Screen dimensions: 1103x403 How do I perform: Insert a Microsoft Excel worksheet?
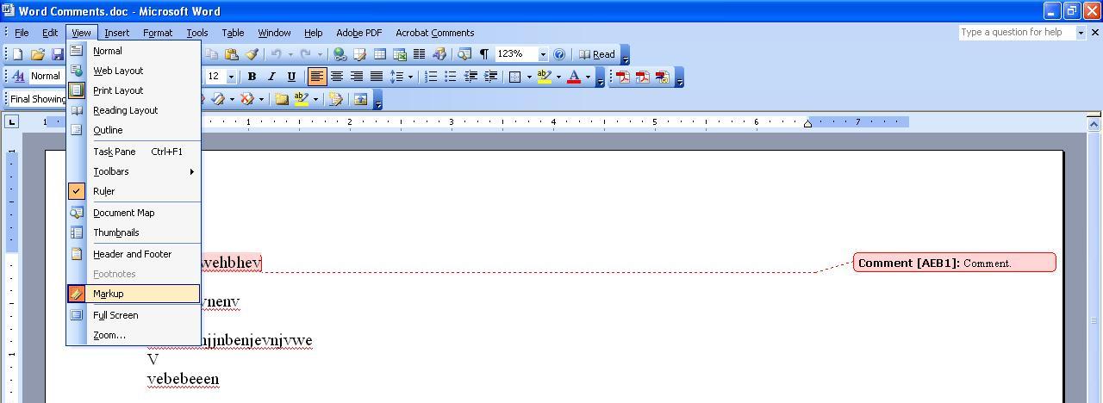point(399,54)
